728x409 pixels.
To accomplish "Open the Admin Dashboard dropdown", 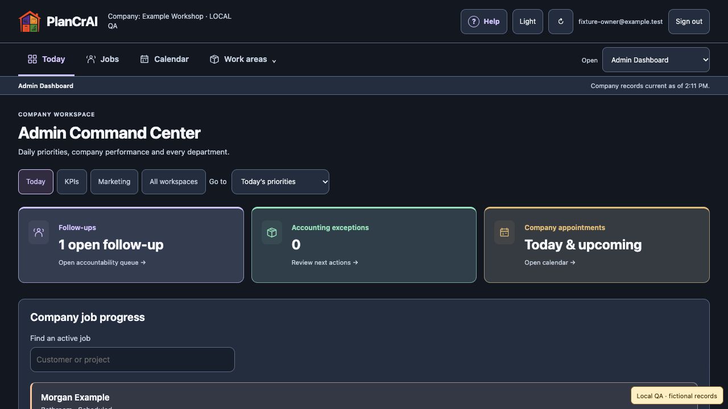I will point(656,60).
